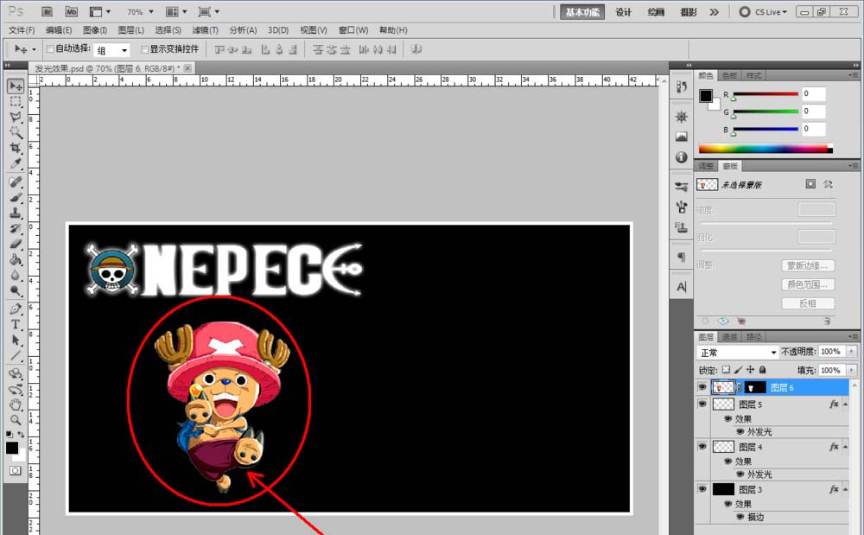Toggle 外发光 effect visibility under 图层 4
The image size is (864, 535).
[740, 474]
